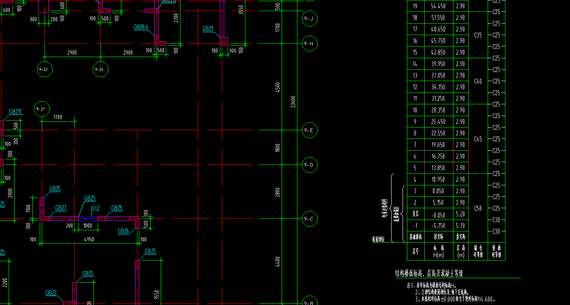This screenshot has width=570, height=305.
Task: Select the 9-22 grid axis bubble
Action: tap(44, 69)
